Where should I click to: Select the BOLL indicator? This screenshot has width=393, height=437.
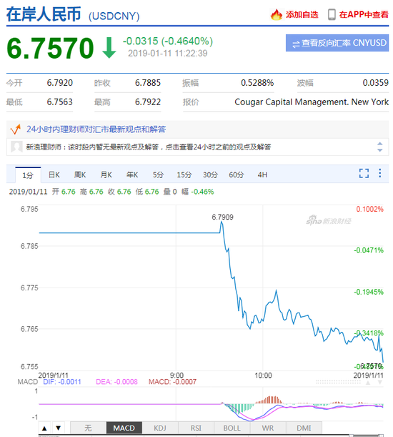point(232,428)
